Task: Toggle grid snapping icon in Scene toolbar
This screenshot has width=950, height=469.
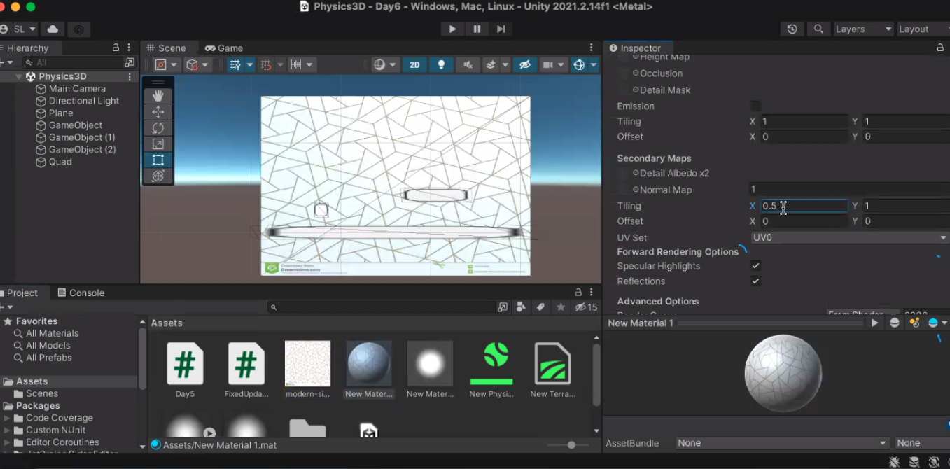Action: click(x=265, y=64)
